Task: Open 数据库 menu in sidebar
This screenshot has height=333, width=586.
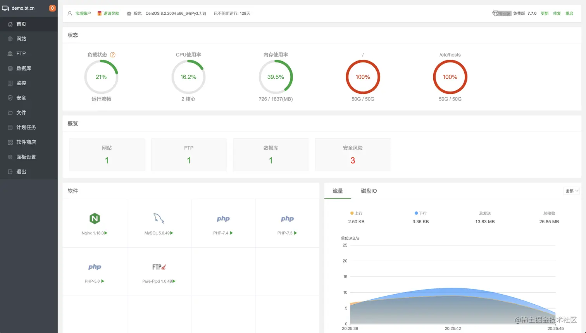Action: tap(29, 68)
